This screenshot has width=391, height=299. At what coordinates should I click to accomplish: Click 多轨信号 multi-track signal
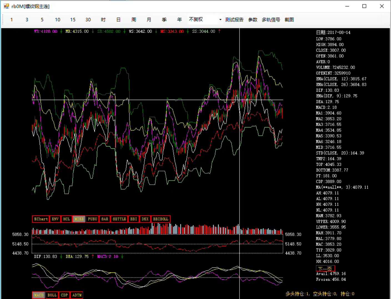[271, 20]
